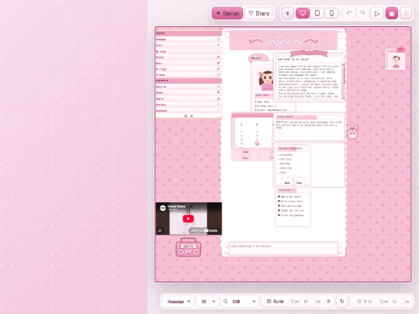
Task: Click the Diary row icon
Action: pyautogui.click(x=218, y=45)
